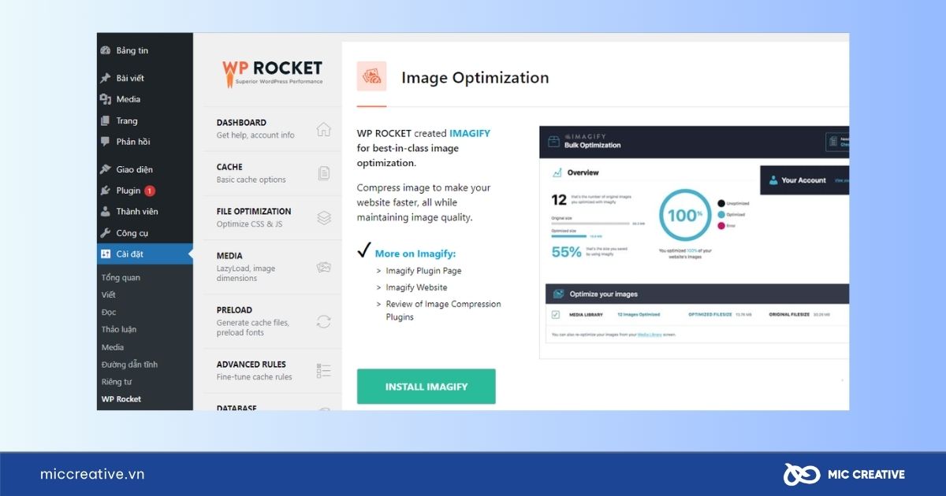Click the home icon beside Dashboard

(323, 129)
